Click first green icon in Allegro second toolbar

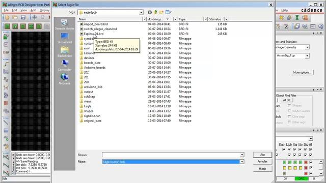click(7, 26)
